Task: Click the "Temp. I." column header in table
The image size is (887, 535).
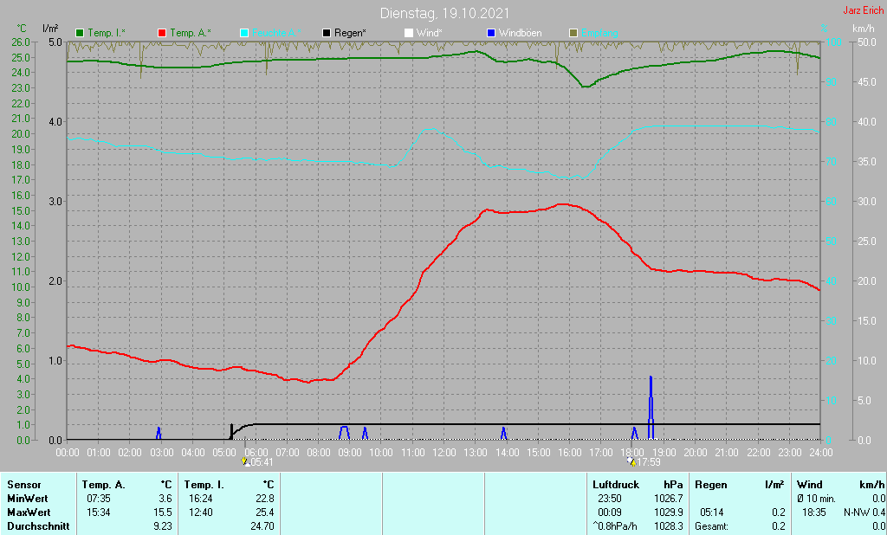Action: (x=204, y=486)
